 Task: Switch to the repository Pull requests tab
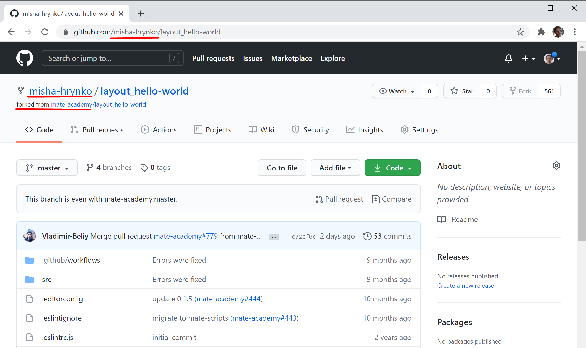click(x=97, y=130)
